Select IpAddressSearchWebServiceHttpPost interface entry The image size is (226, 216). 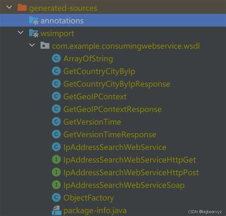point(131,173)
